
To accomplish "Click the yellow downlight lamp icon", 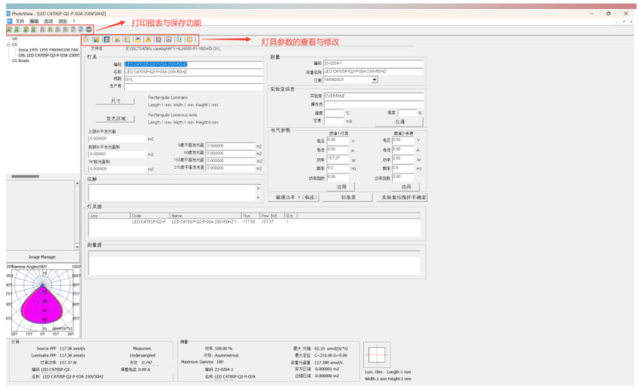I will 138,39.
